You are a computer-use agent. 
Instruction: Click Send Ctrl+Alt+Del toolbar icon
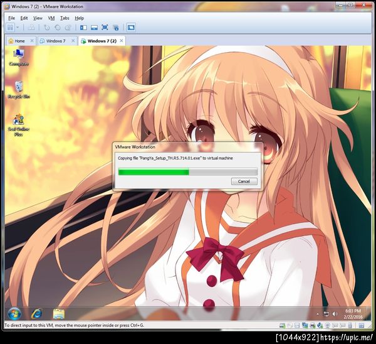click(31, 28)
